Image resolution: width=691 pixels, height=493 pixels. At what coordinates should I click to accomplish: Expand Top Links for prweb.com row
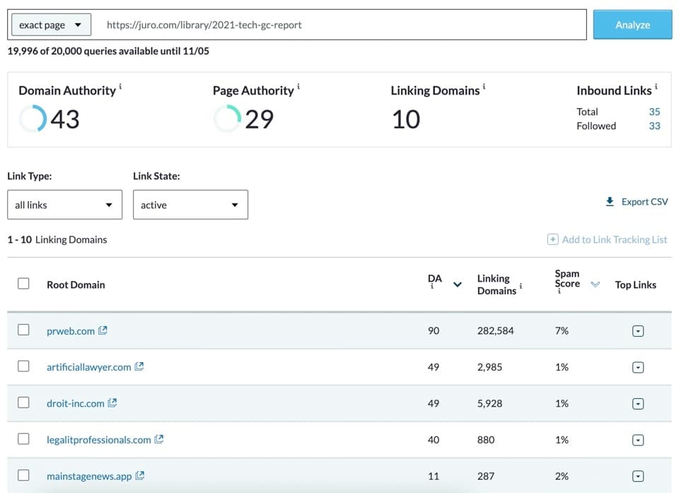pos(638,331)
